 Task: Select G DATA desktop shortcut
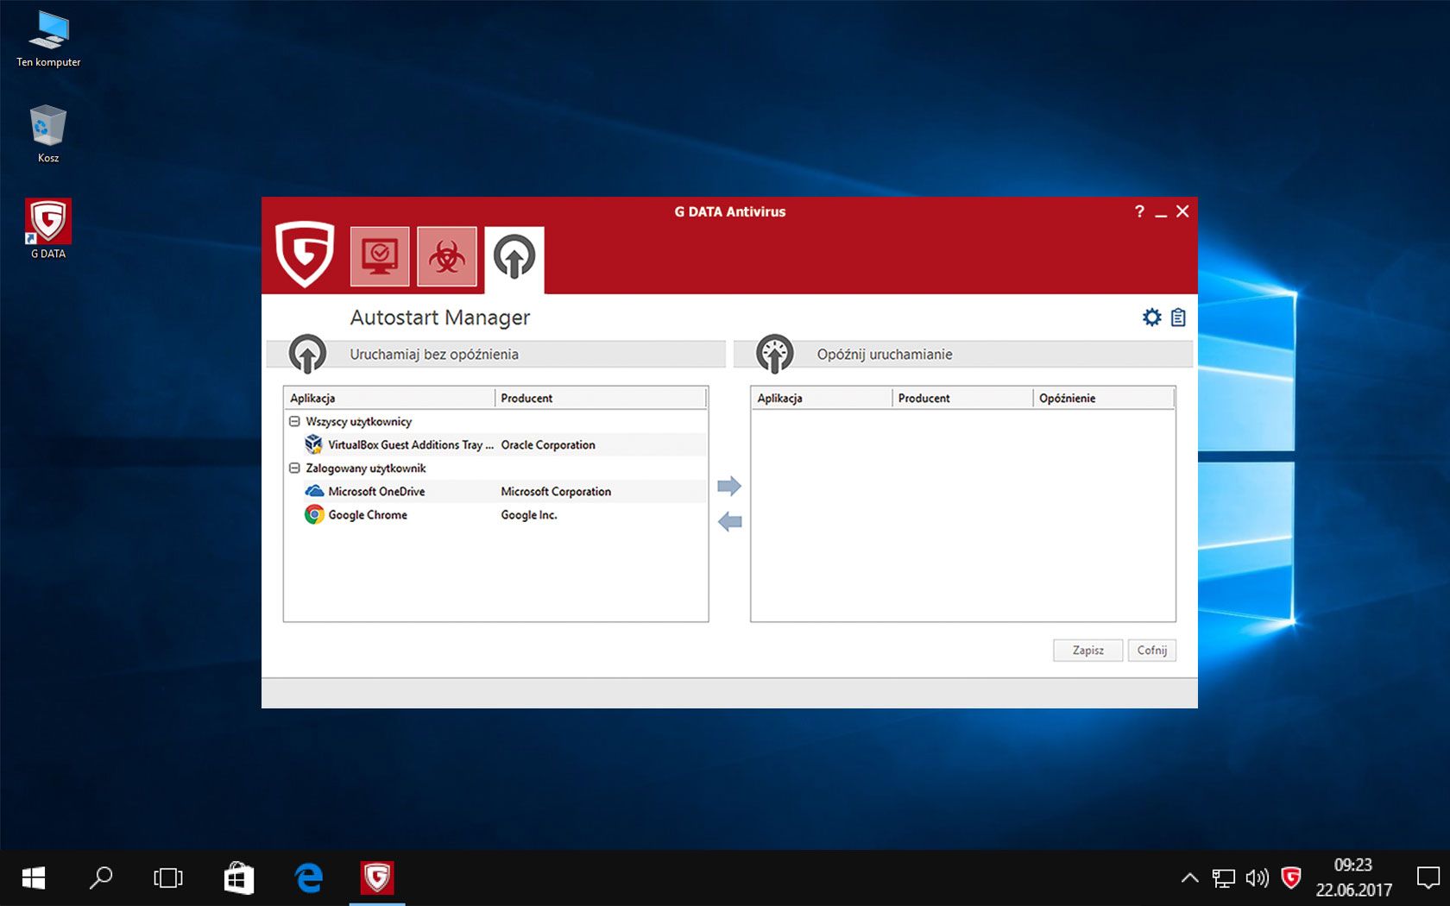48,230
